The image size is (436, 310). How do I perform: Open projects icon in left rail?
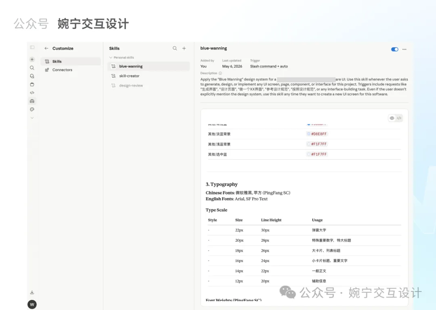pos(32,84)
